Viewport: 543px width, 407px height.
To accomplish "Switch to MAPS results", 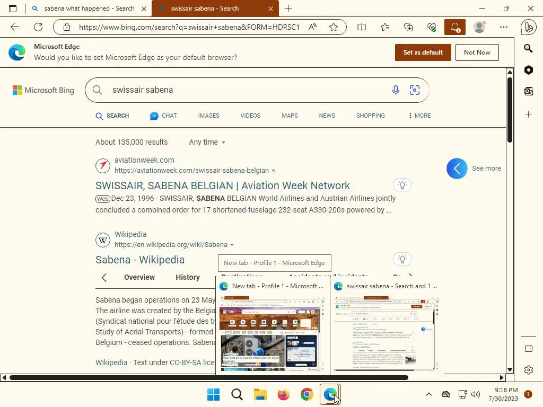I will (290, 116).
